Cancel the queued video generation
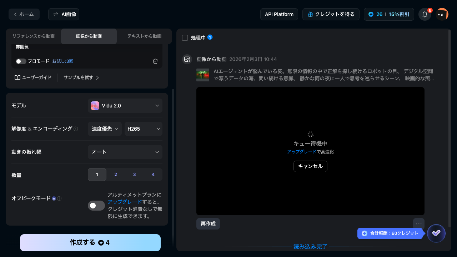This screenshot has height=257, width=457. click(x=310, y=166)
